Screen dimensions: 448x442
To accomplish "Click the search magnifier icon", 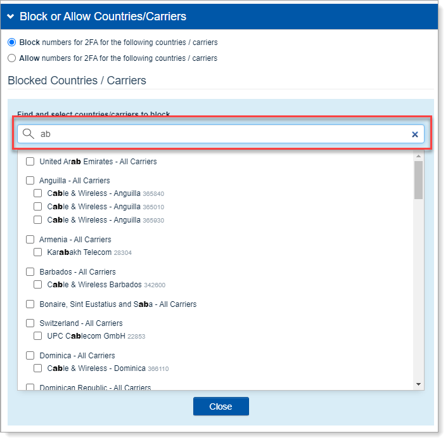I will click(28, 134).
